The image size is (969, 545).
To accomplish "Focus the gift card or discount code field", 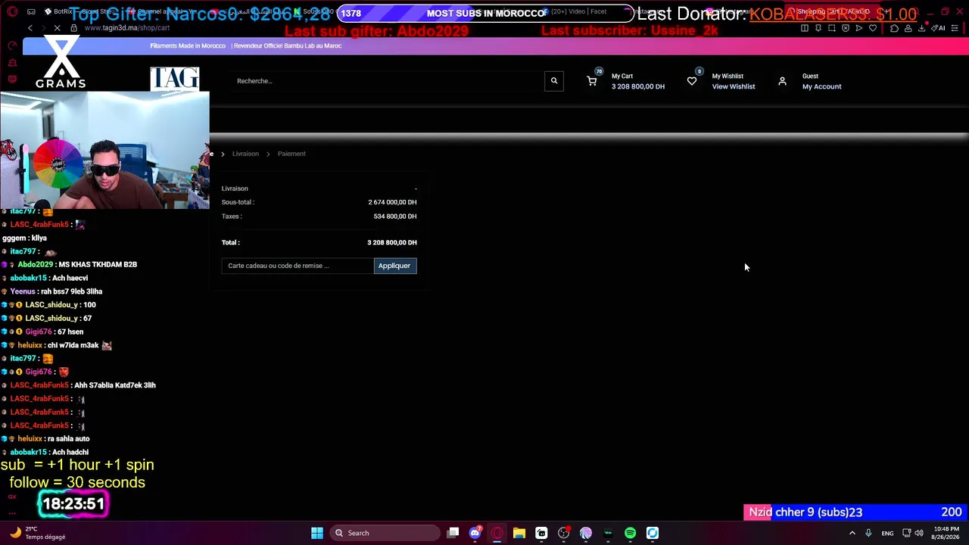I will [298, 266].
